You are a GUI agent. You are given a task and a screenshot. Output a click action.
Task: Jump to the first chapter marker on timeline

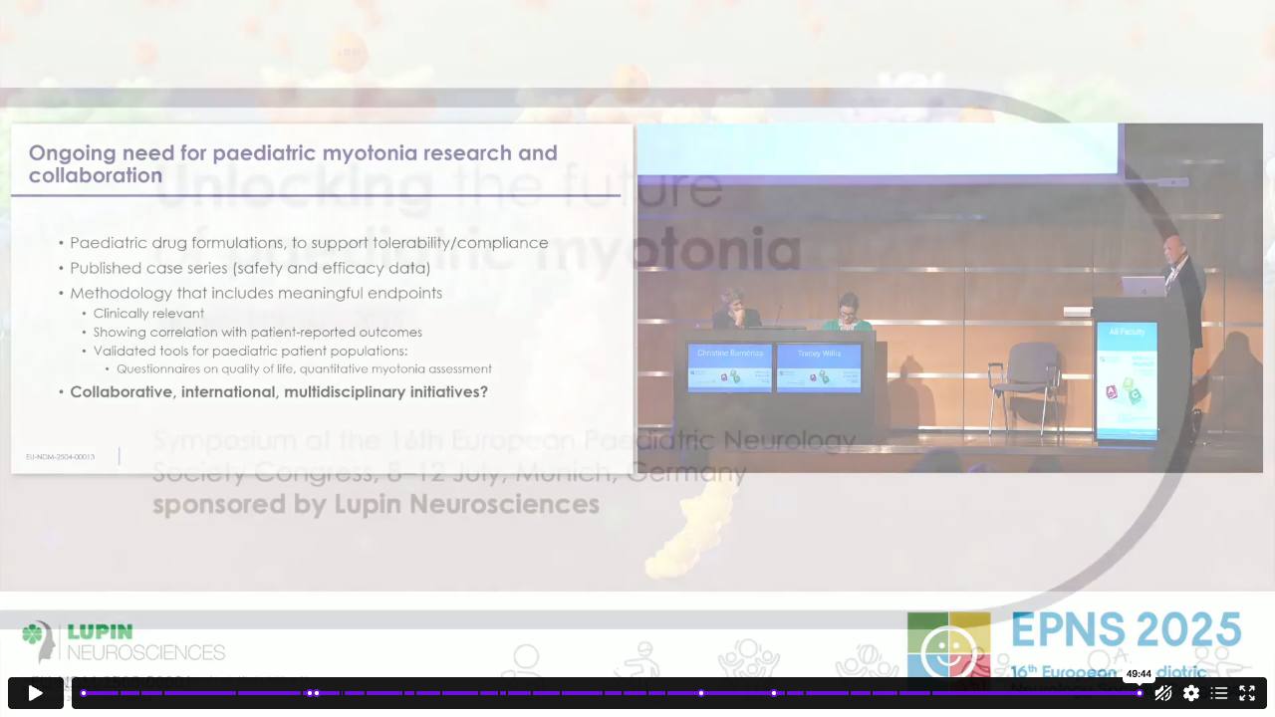[84, 693]
